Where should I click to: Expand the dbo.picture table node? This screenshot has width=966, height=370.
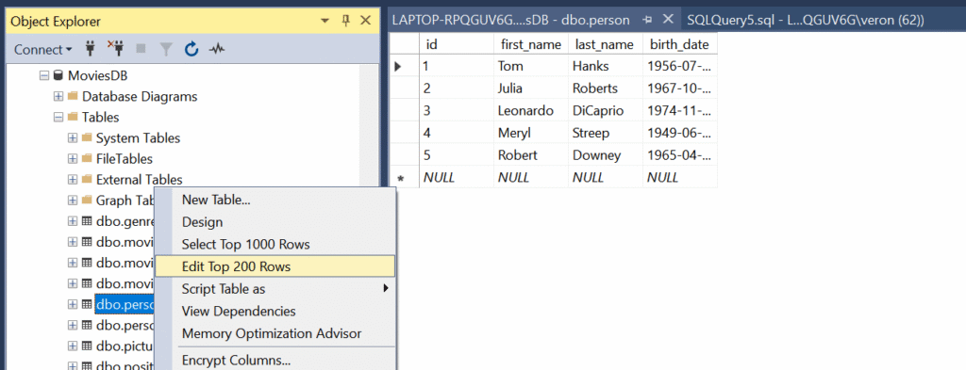[x=72, y=346]
